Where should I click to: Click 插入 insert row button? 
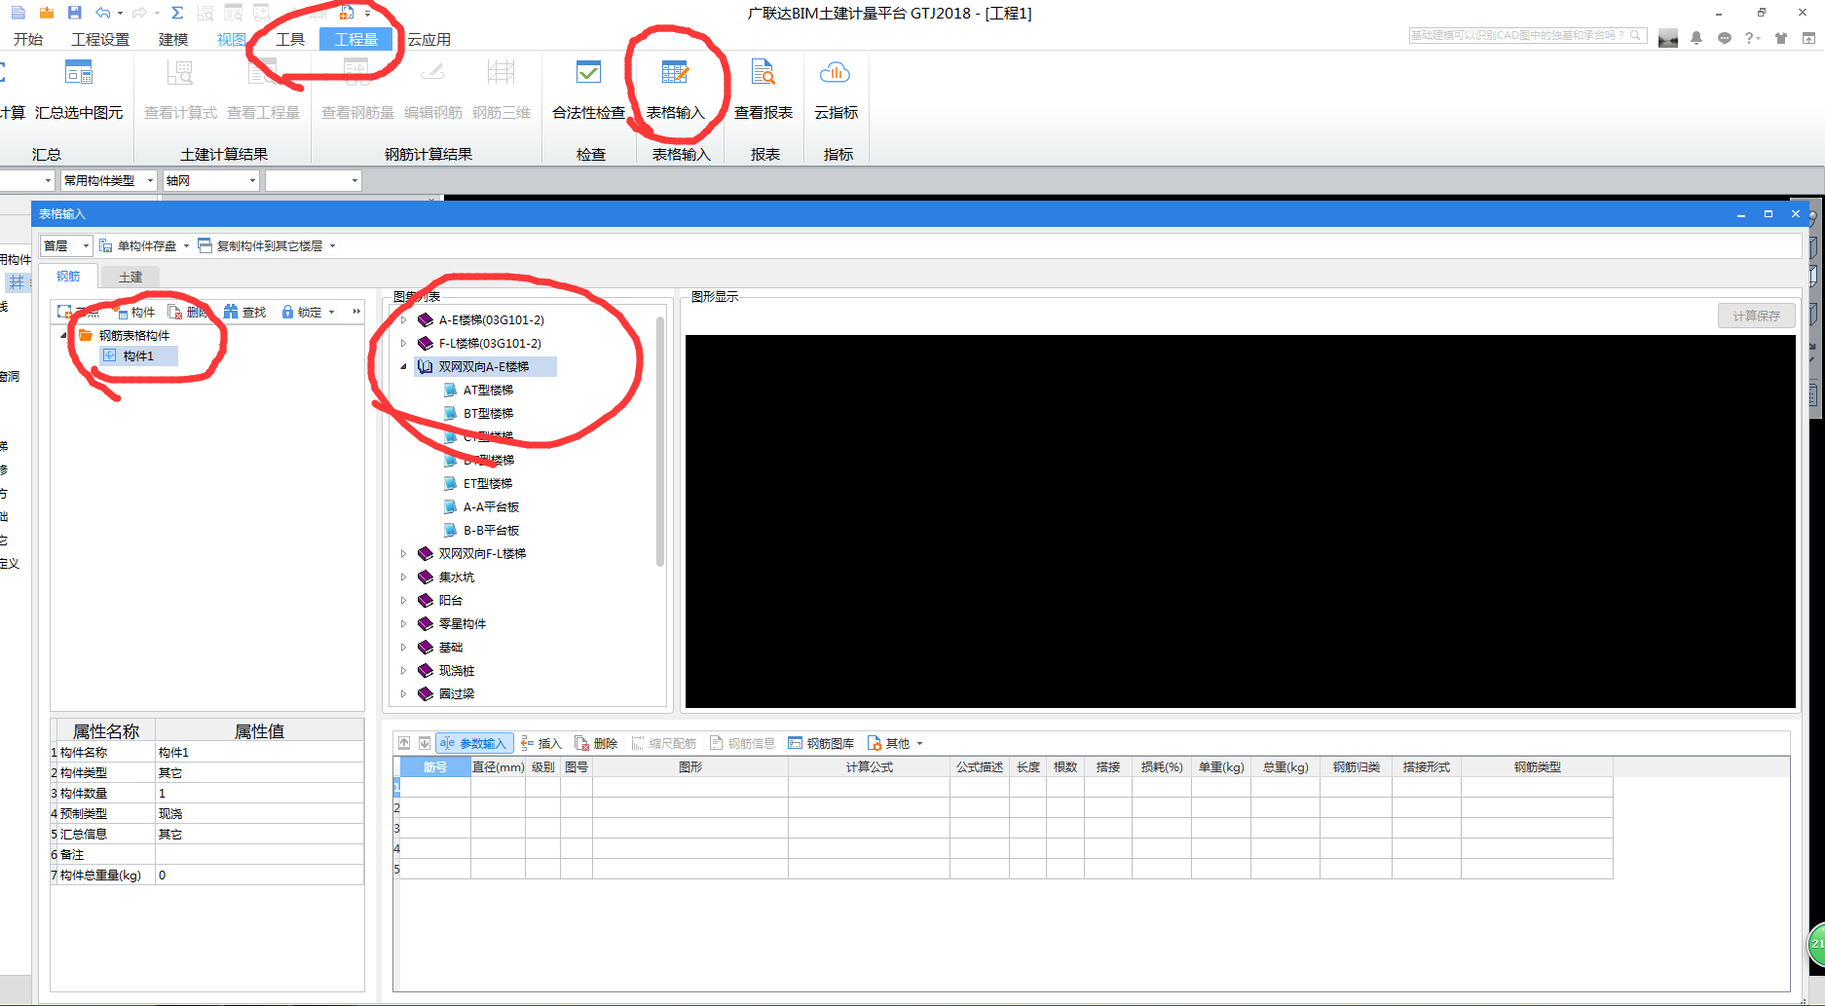(541, 743)
